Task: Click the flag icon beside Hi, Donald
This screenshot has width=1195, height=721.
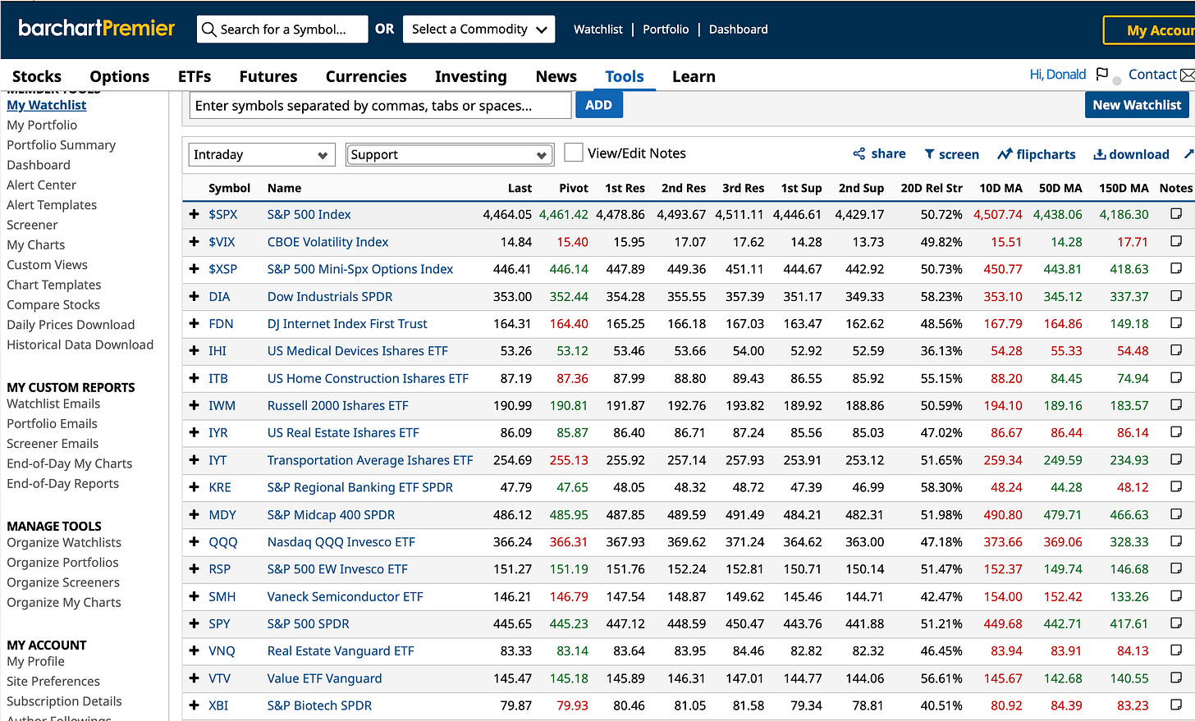Action: tap(1102, 75)
